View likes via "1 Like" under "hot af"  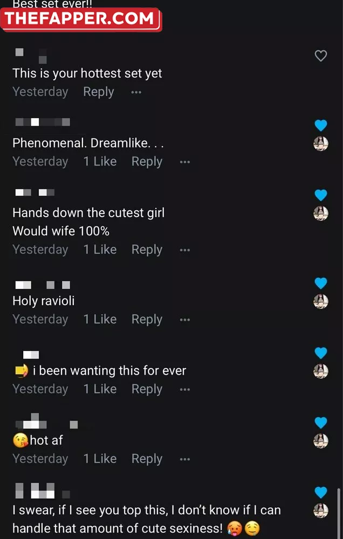pos(100,459)
